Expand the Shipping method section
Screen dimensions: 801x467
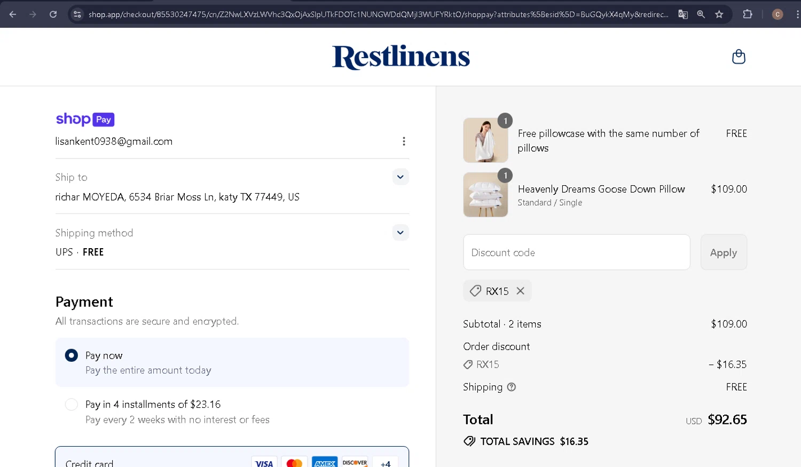click(400, 232)
